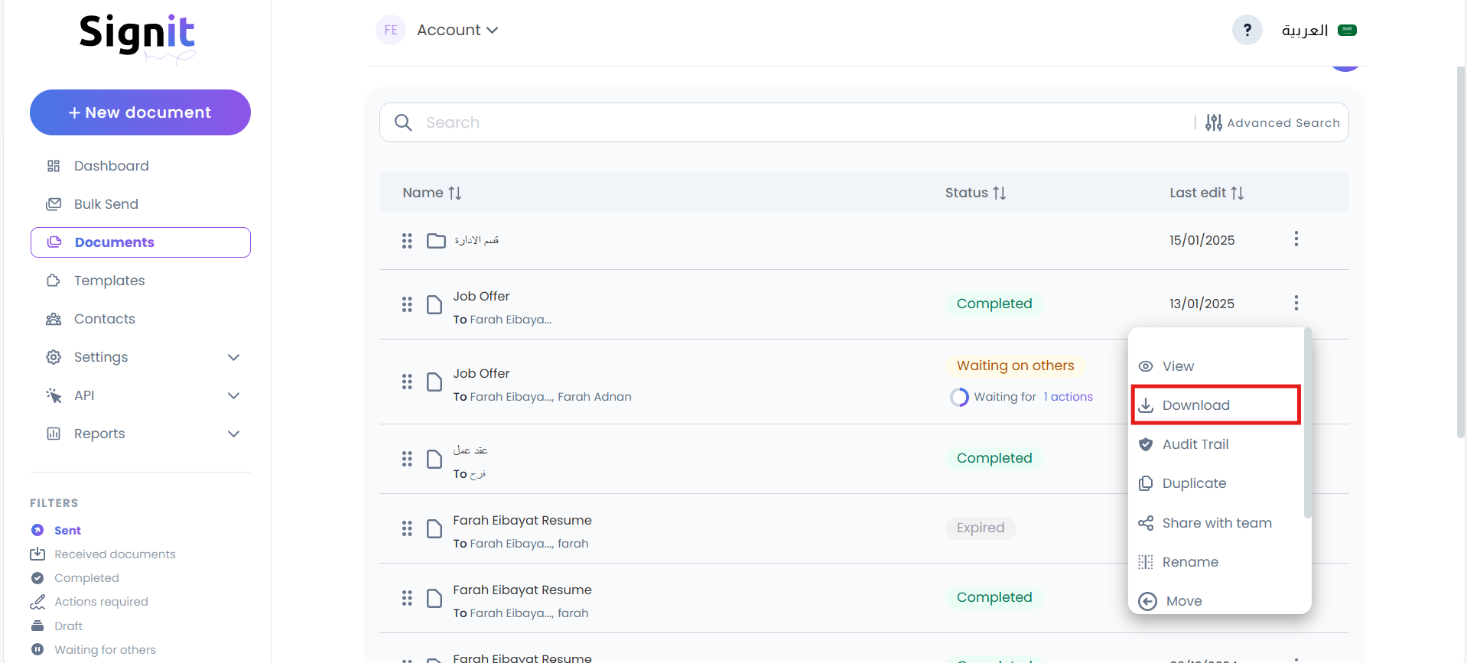
Task: Click the FE account avatar
Action: 391,31
